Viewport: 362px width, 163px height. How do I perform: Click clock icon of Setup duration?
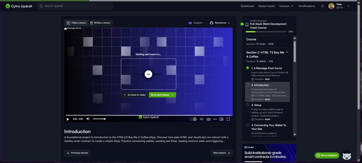(252, 119)
